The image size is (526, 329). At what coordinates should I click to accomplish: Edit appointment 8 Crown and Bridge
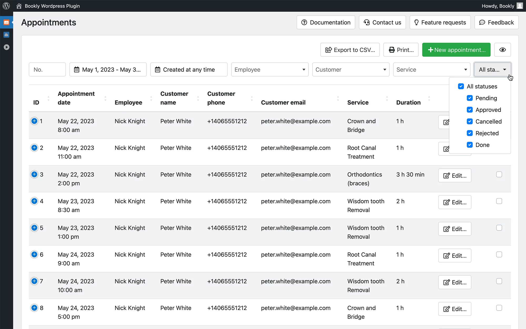click(455, 309)
